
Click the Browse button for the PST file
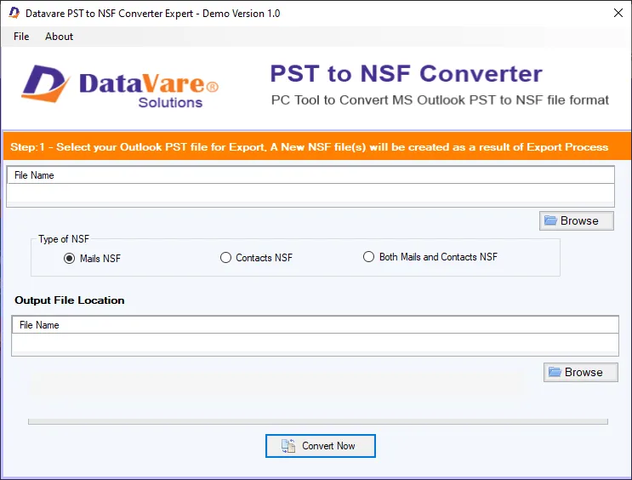pyautogui.click(x=577, y=220)
